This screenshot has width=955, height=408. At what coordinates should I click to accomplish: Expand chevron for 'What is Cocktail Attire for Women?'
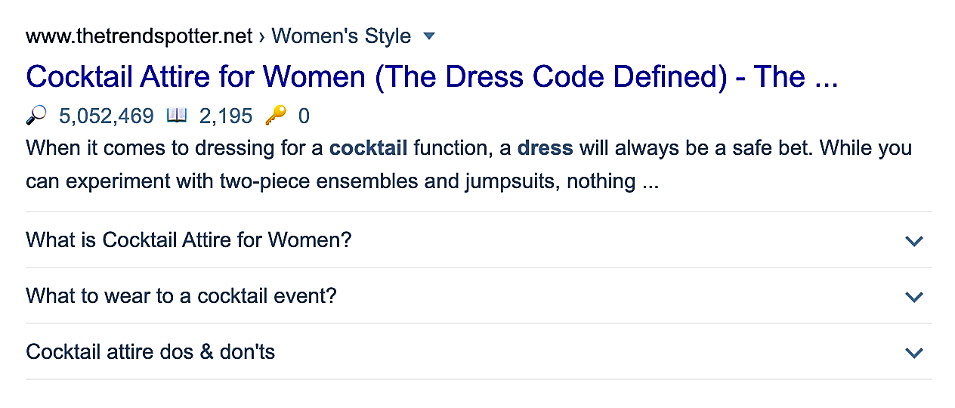[914, 242]
